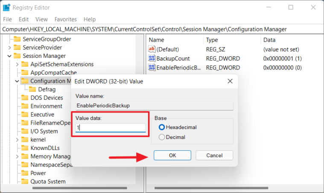Screen dimensions: 324x193
Task: Click REG_DWORD type in the BackupCount row
Action: pos(223,58)
